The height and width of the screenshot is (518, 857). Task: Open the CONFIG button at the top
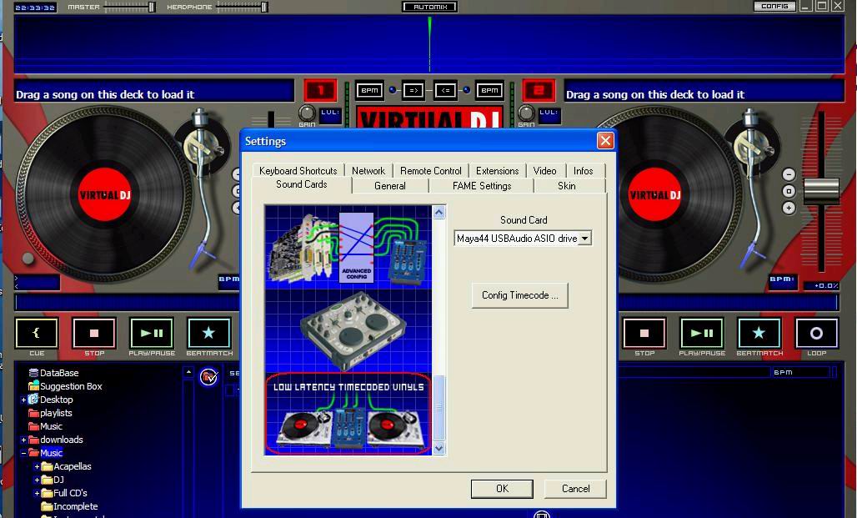[774, 7]
